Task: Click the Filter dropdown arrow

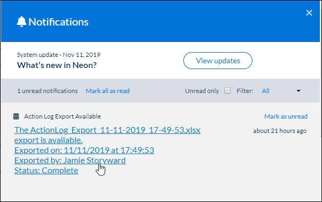Action: pyautogui.click(x=299, y=91)
